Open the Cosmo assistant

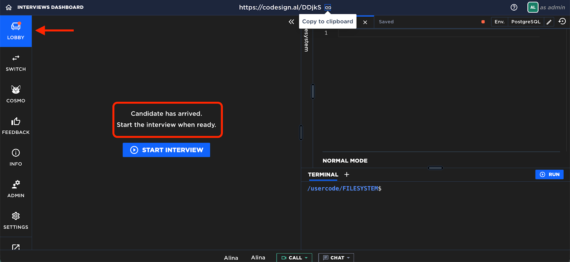pyautogui.click(x=16, y=94)
